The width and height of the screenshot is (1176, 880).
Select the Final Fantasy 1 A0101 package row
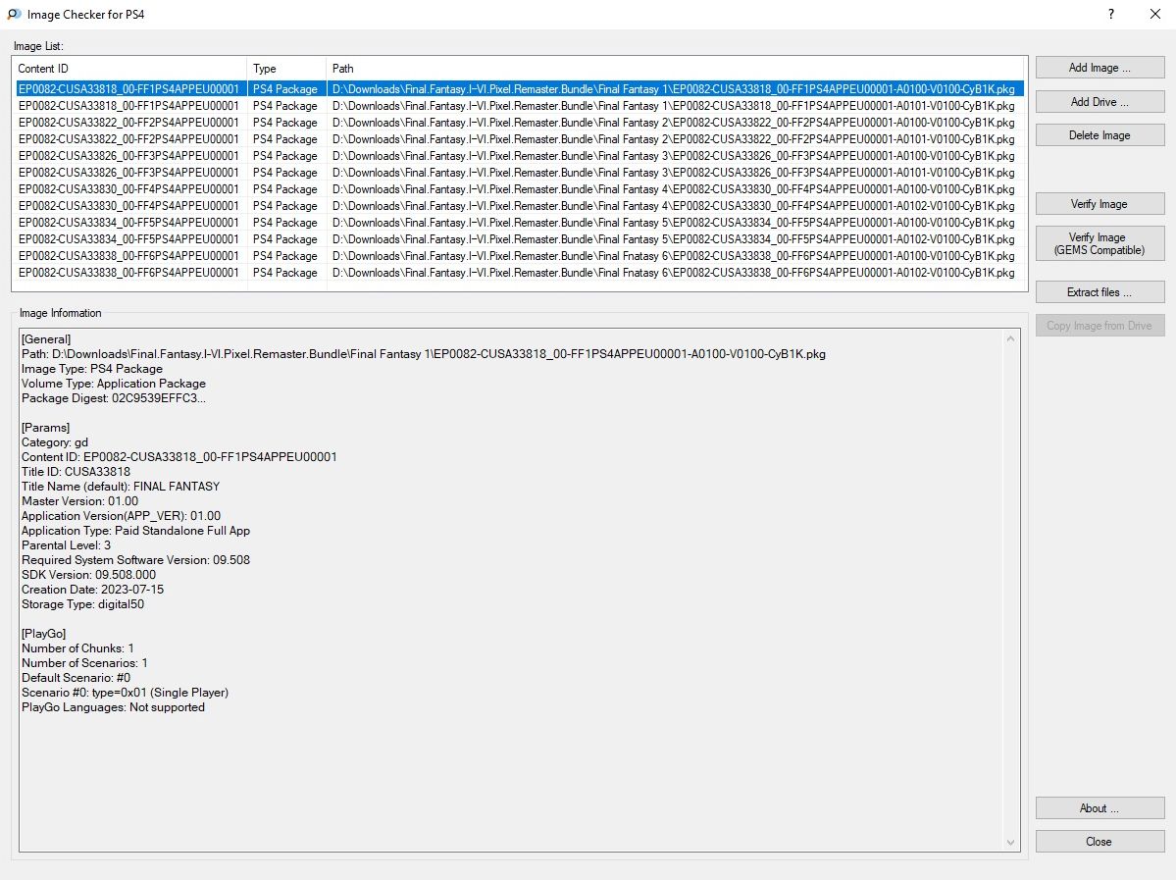[520, 106]
